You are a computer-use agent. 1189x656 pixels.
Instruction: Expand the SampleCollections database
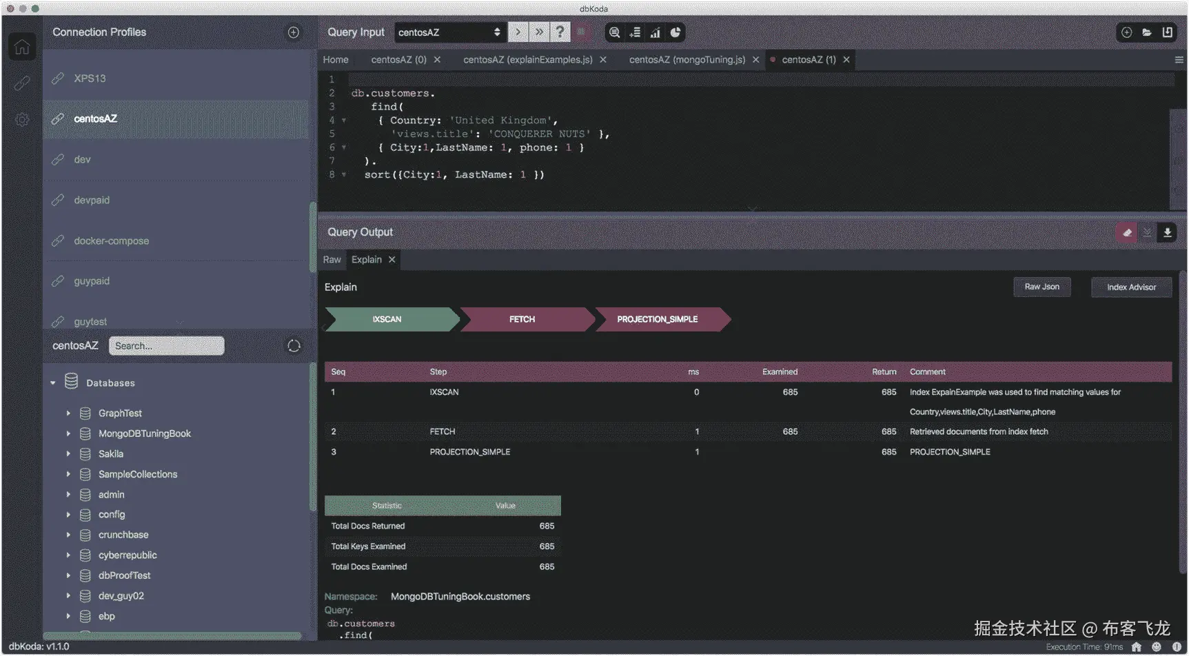point(68,474)
